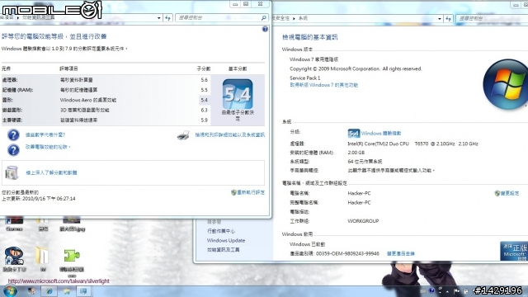The height and width of the screenshot is (297, 528).
Task: Click the 變更產品金鑰 link
Action: [x=401, y=253]
